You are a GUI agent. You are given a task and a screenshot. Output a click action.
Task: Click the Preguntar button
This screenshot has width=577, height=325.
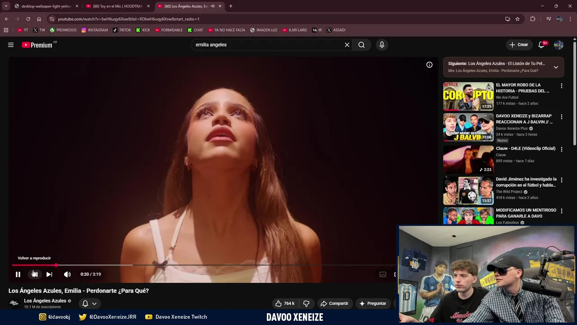(373, 303)
